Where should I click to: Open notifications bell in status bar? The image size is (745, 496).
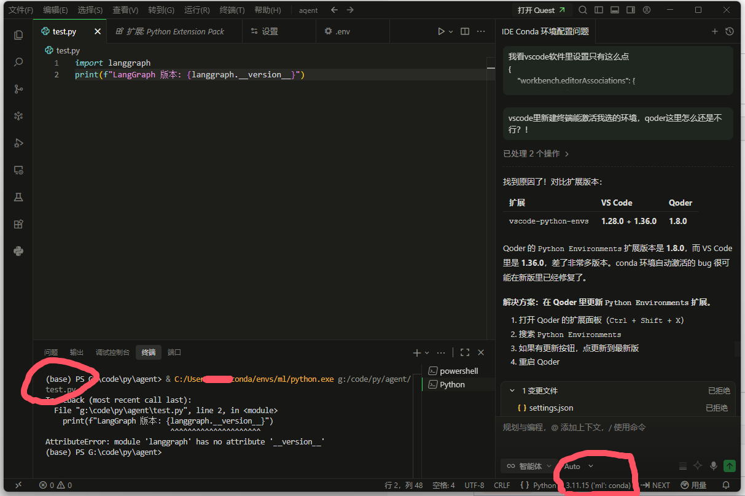(726, 485)
